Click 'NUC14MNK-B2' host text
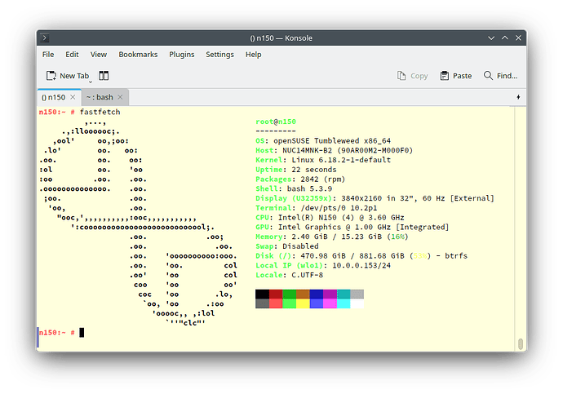 pos(308,150)
